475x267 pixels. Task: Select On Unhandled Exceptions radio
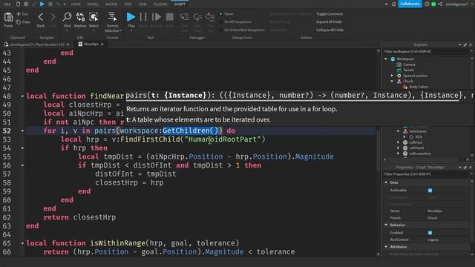coord(221,30)
